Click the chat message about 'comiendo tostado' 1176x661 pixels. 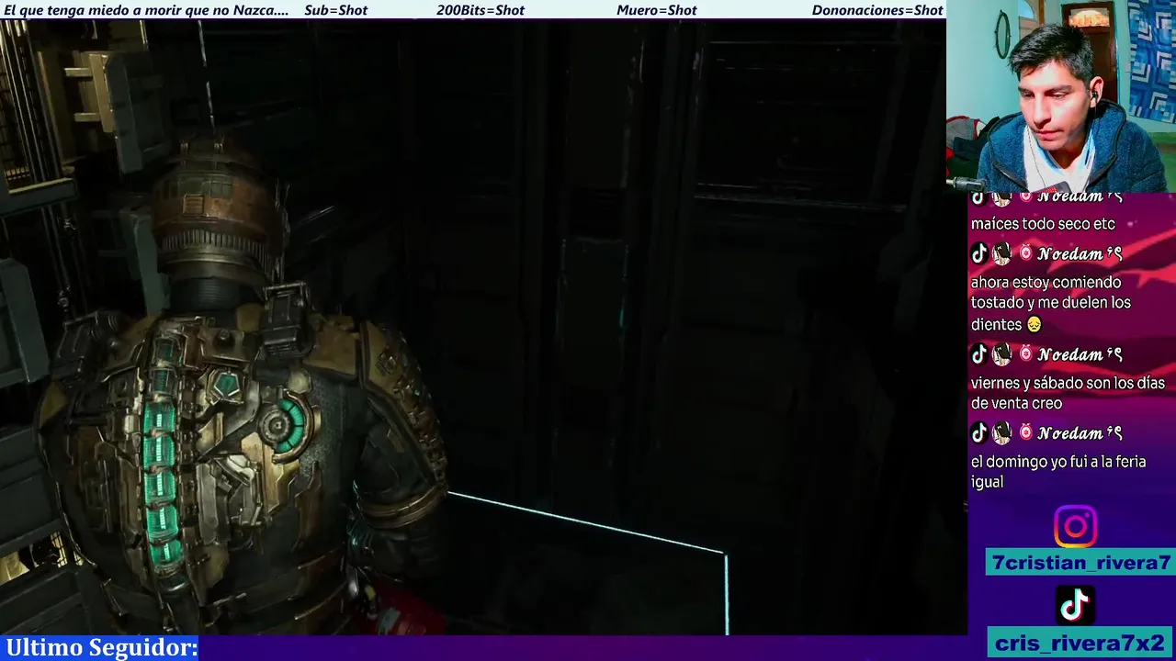coord(1051,303)
